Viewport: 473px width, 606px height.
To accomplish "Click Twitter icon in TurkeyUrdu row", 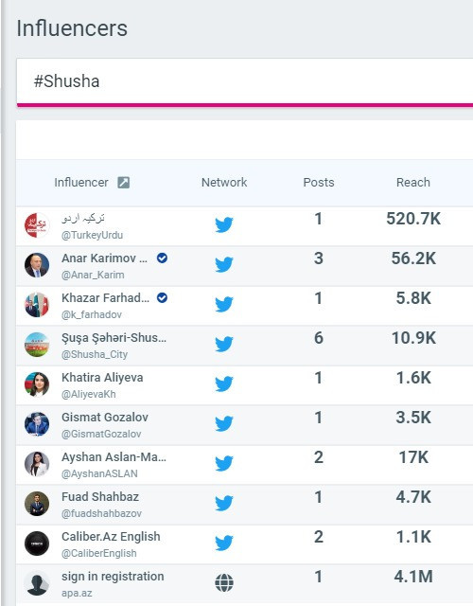I will coord(224,225).
